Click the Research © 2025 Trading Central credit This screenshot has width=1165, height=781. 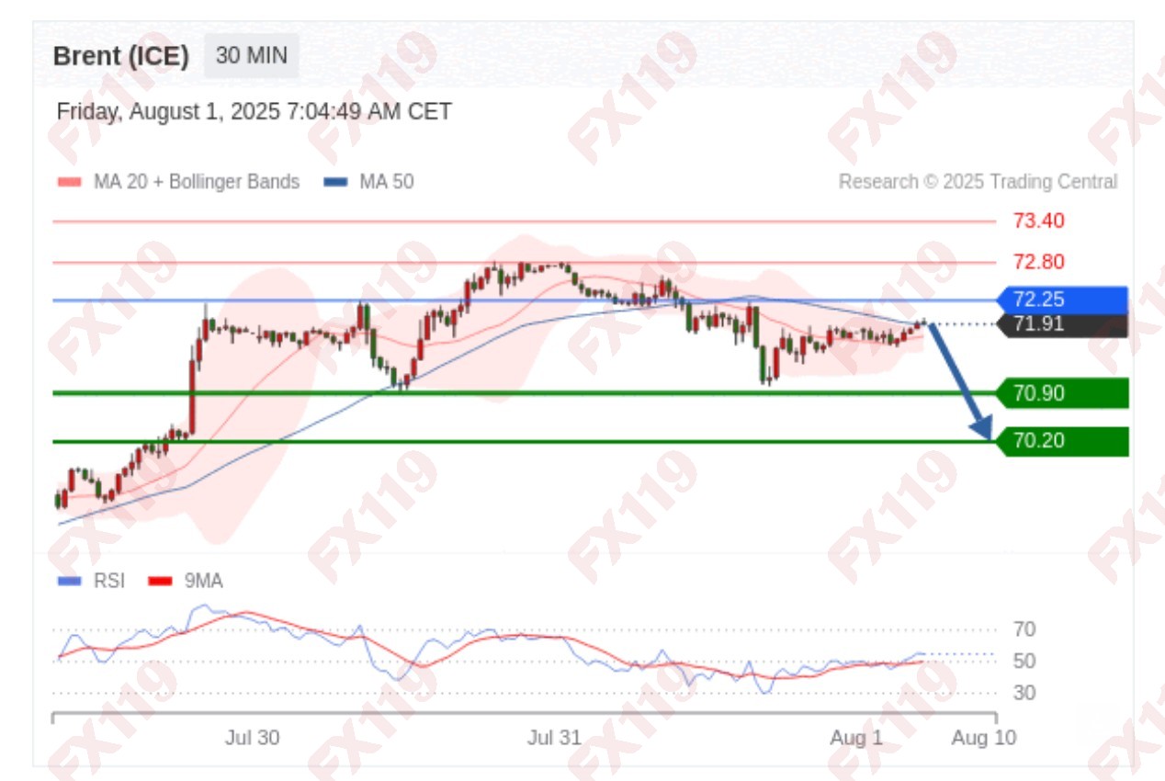click(x=978, y=182)
